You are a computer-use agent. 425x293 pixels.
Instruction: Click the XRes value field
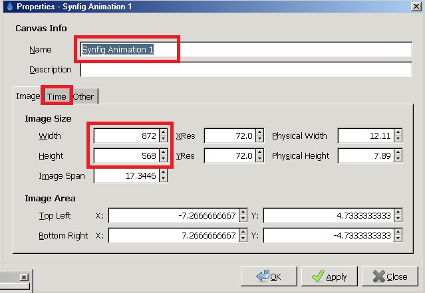[x=230, y=136]
